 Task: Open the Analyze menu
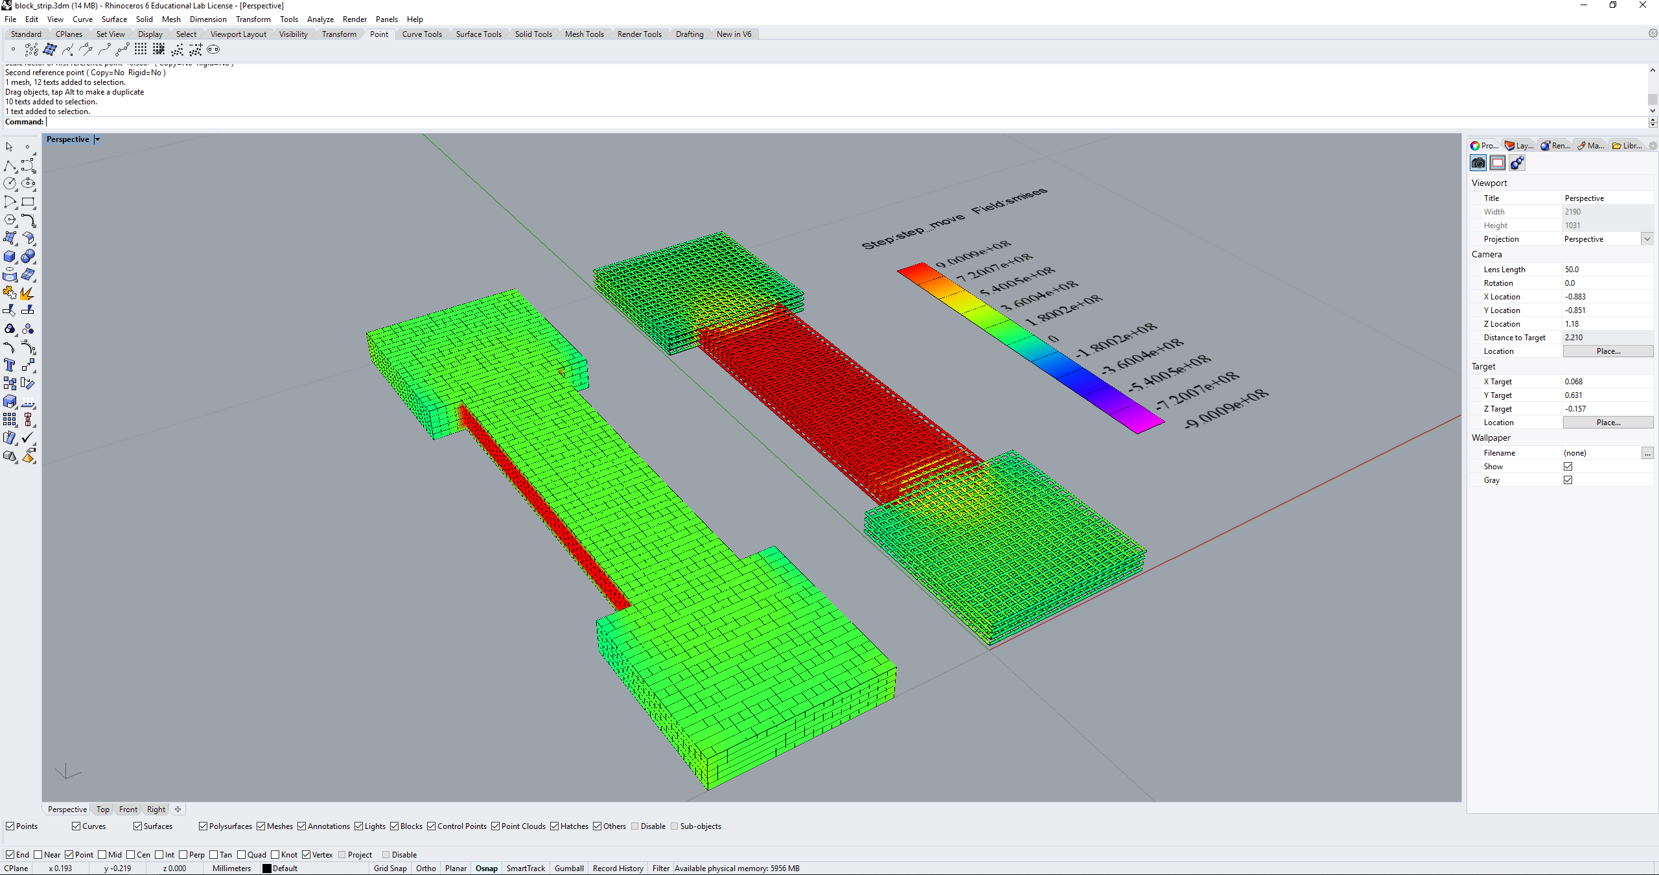[320, 19]
